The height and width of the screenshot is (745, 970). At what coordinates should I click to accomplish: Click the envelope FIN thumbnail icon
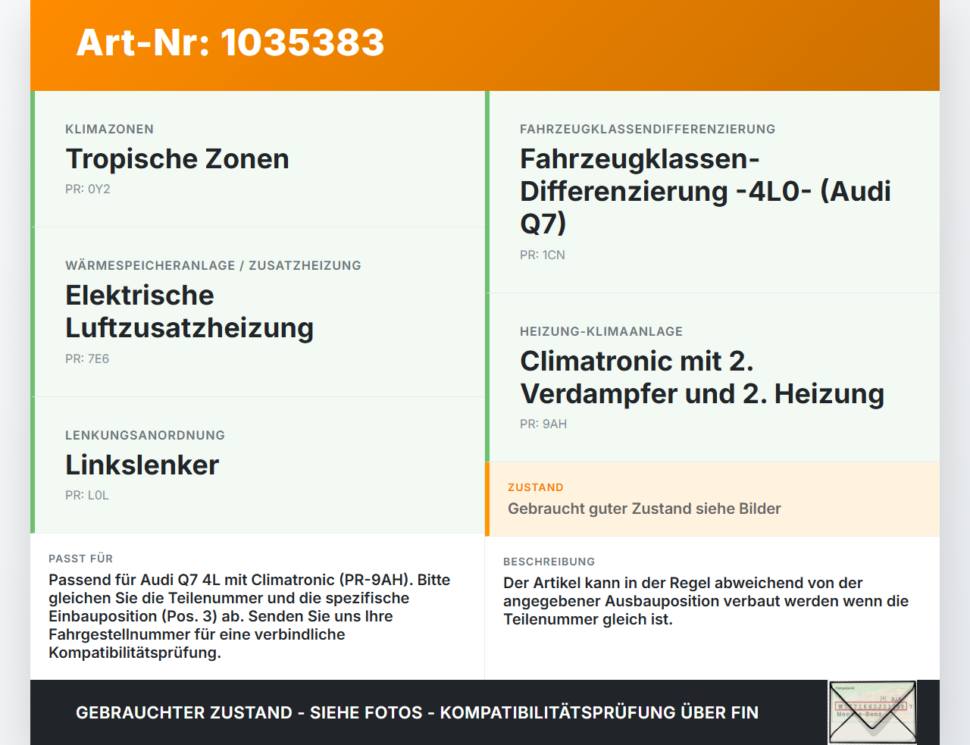tap(872, 712)
